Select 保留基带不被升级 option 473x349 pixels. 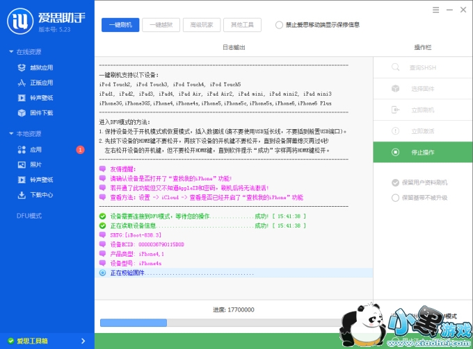[x=395, y=198]
